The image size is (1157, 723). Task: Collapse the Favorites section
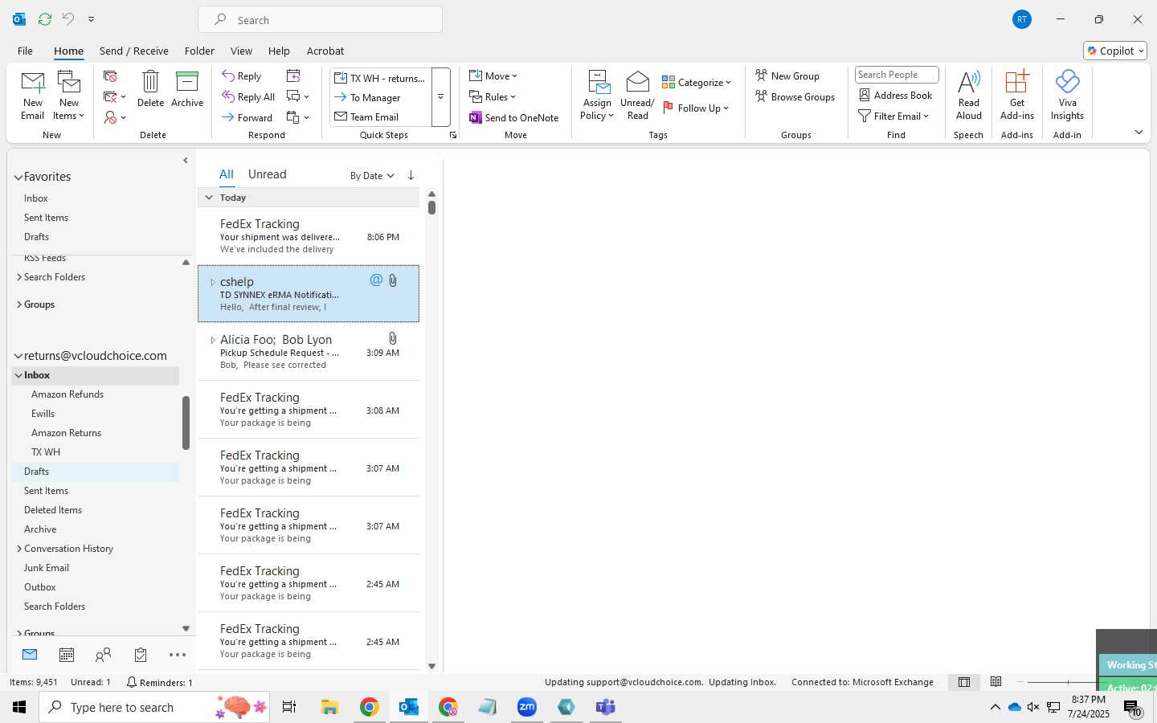(18, 178)
